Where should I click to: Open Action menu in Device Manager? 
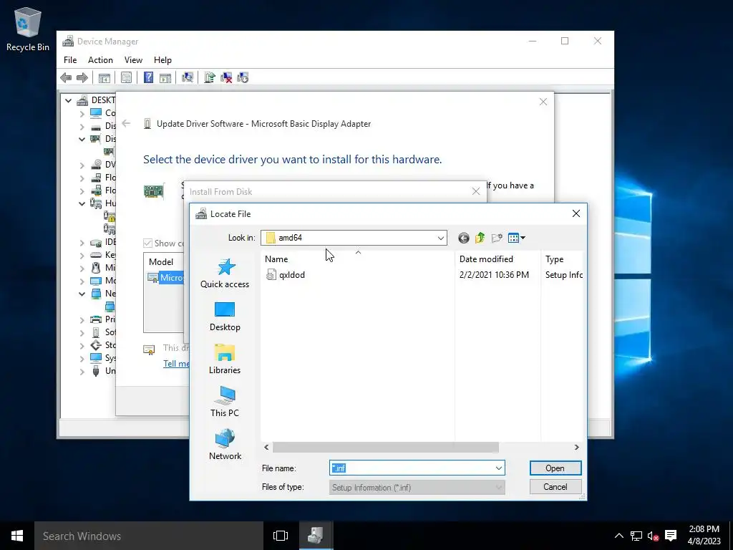(100, 60)
